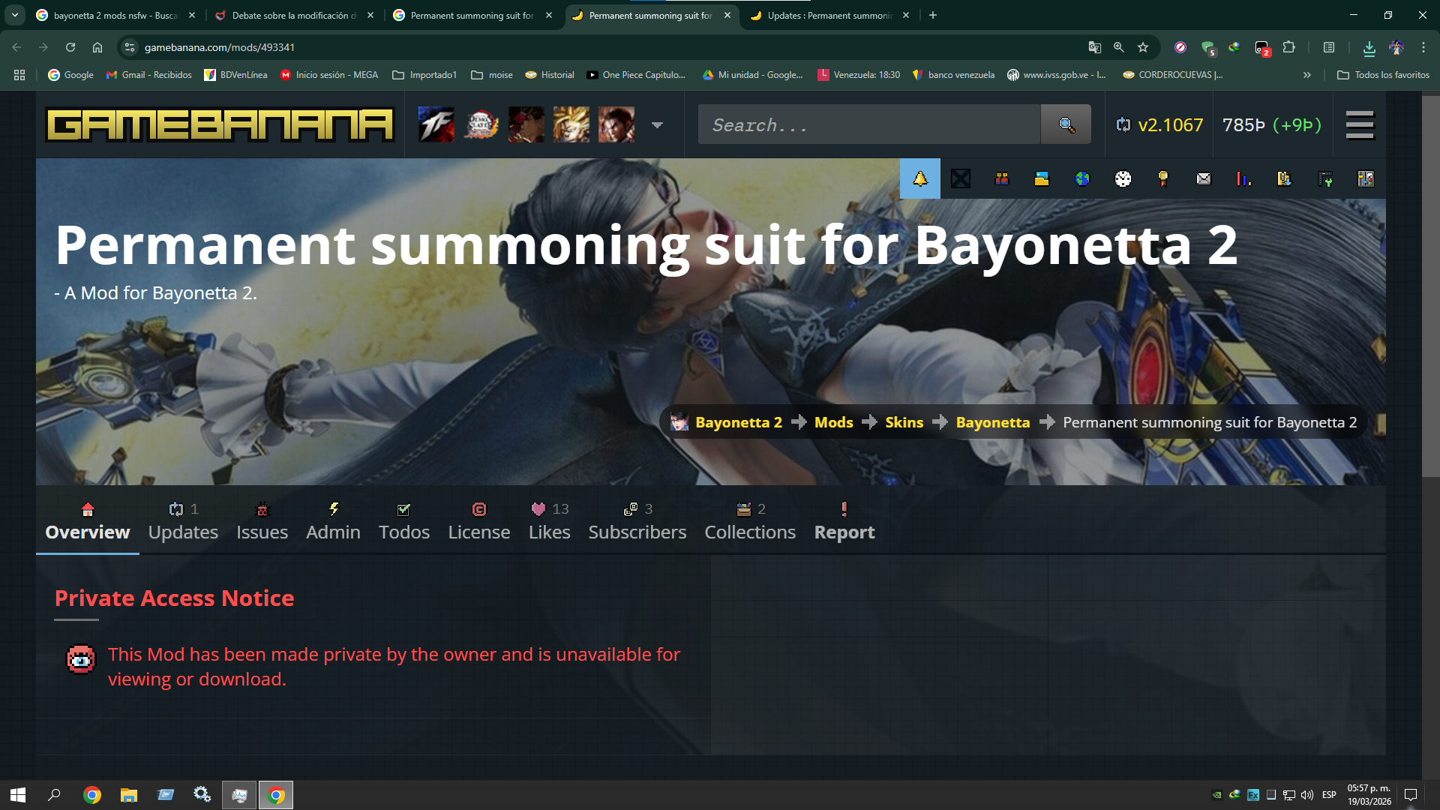Expand the Chrome tab search dropdown

click(15, 15)
